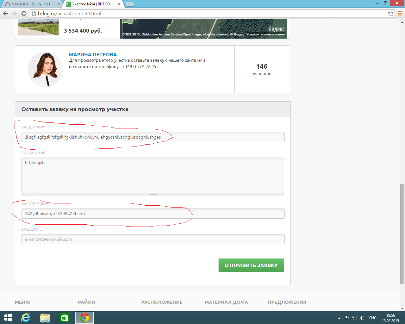Click the volume speaker tray icon
The width and height of the screenshot is (405, 324).
click(x=362, y=318)
